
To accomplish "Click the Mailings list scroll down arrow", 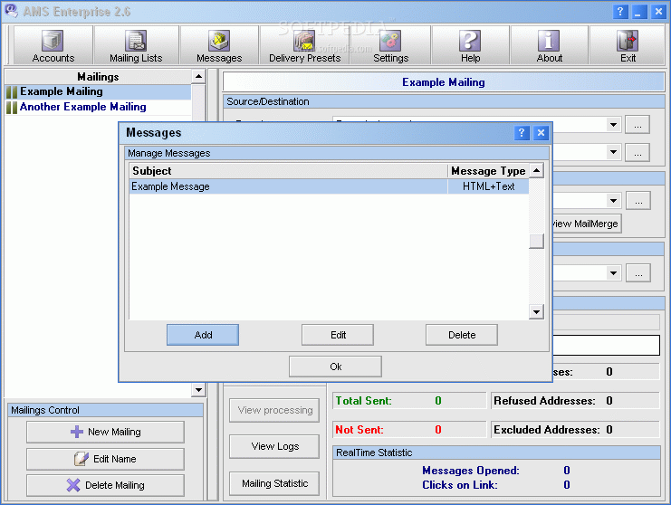I will (198, 389).
